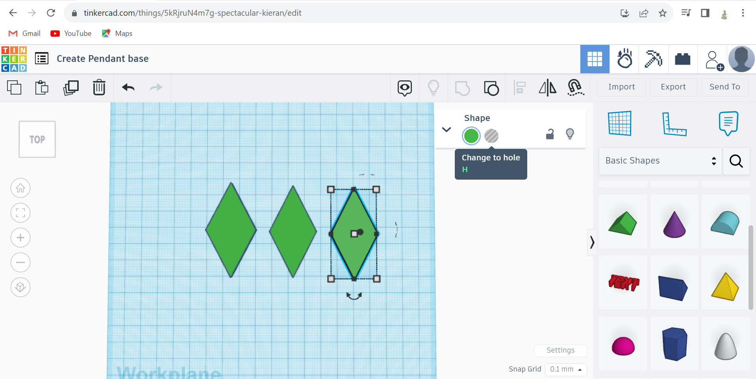Select the blue polygon shape
This screenshot has width=756, height=379.
675,344
